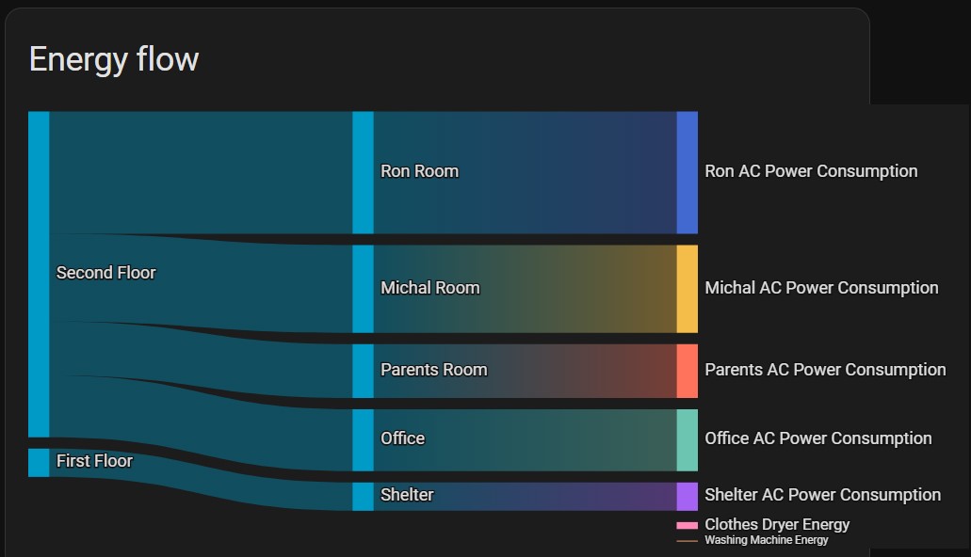Click the yellow Michal AC consumption bar
The image size is (971, 557).
click(x=687, y=289)
